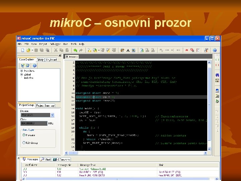This screenshot has width=241, height=181.
Task: Click the Message No. column header
Action: (67, 165)
